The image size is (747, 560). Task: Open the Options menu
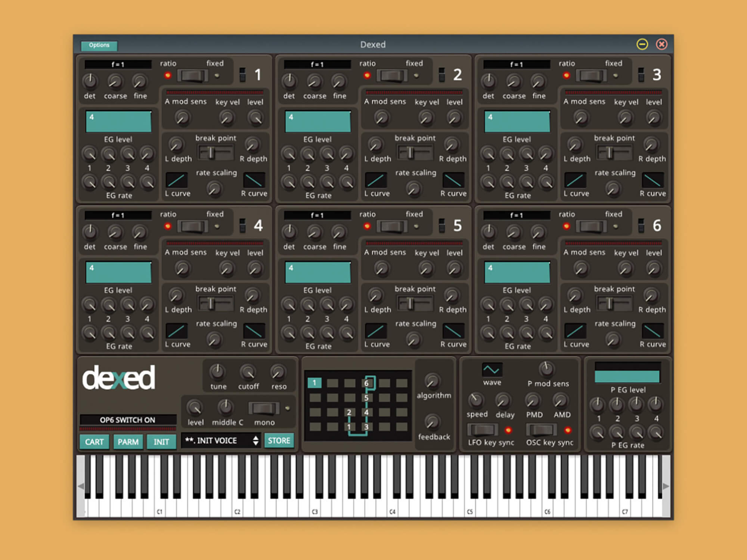point(99,45)
